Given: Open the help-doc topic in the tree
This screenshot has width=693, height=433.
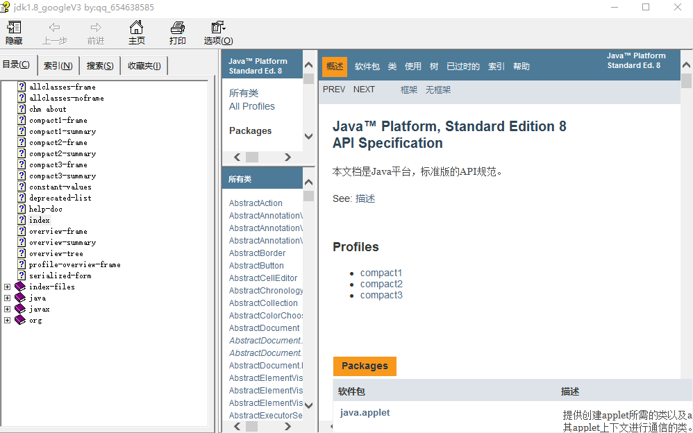Looking at the screenshot, I should [x=45, y=209].
